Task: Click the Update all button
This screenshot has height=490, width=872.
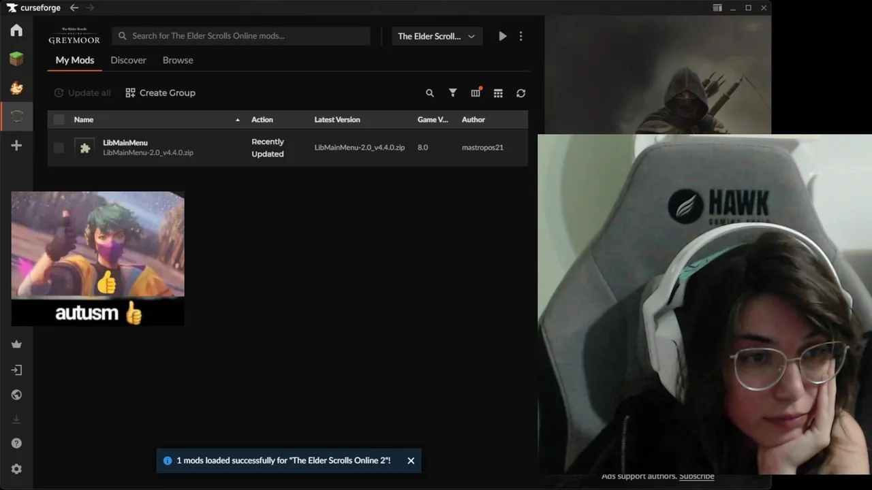Action: click(x=82, y=93)
